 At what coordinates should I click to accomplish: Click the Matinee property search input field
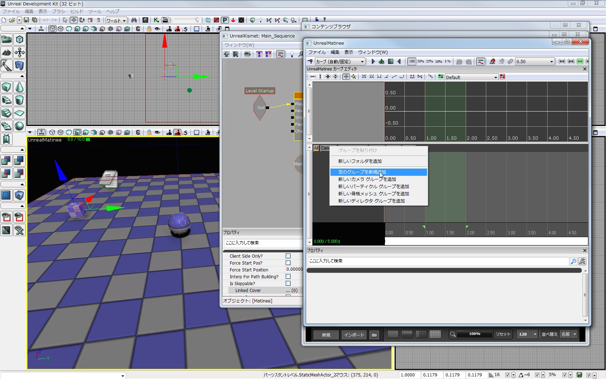(437, 261)
